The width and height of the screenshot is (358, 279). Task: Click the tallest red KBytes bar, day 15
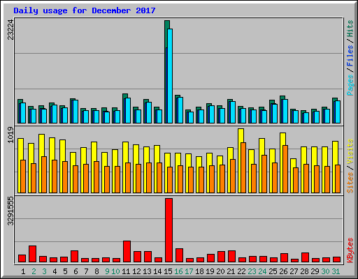coord(169,230)
